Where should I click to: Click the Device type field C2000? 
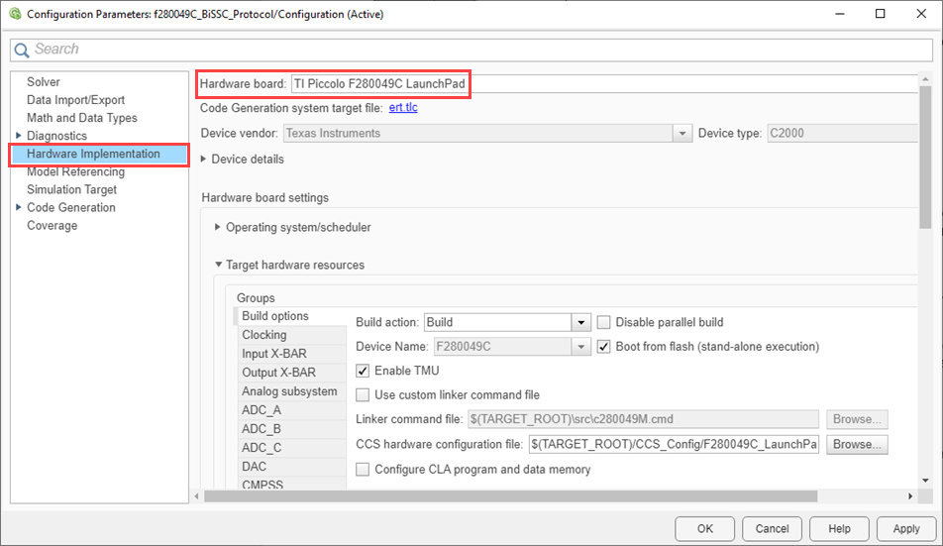[843, 134]
